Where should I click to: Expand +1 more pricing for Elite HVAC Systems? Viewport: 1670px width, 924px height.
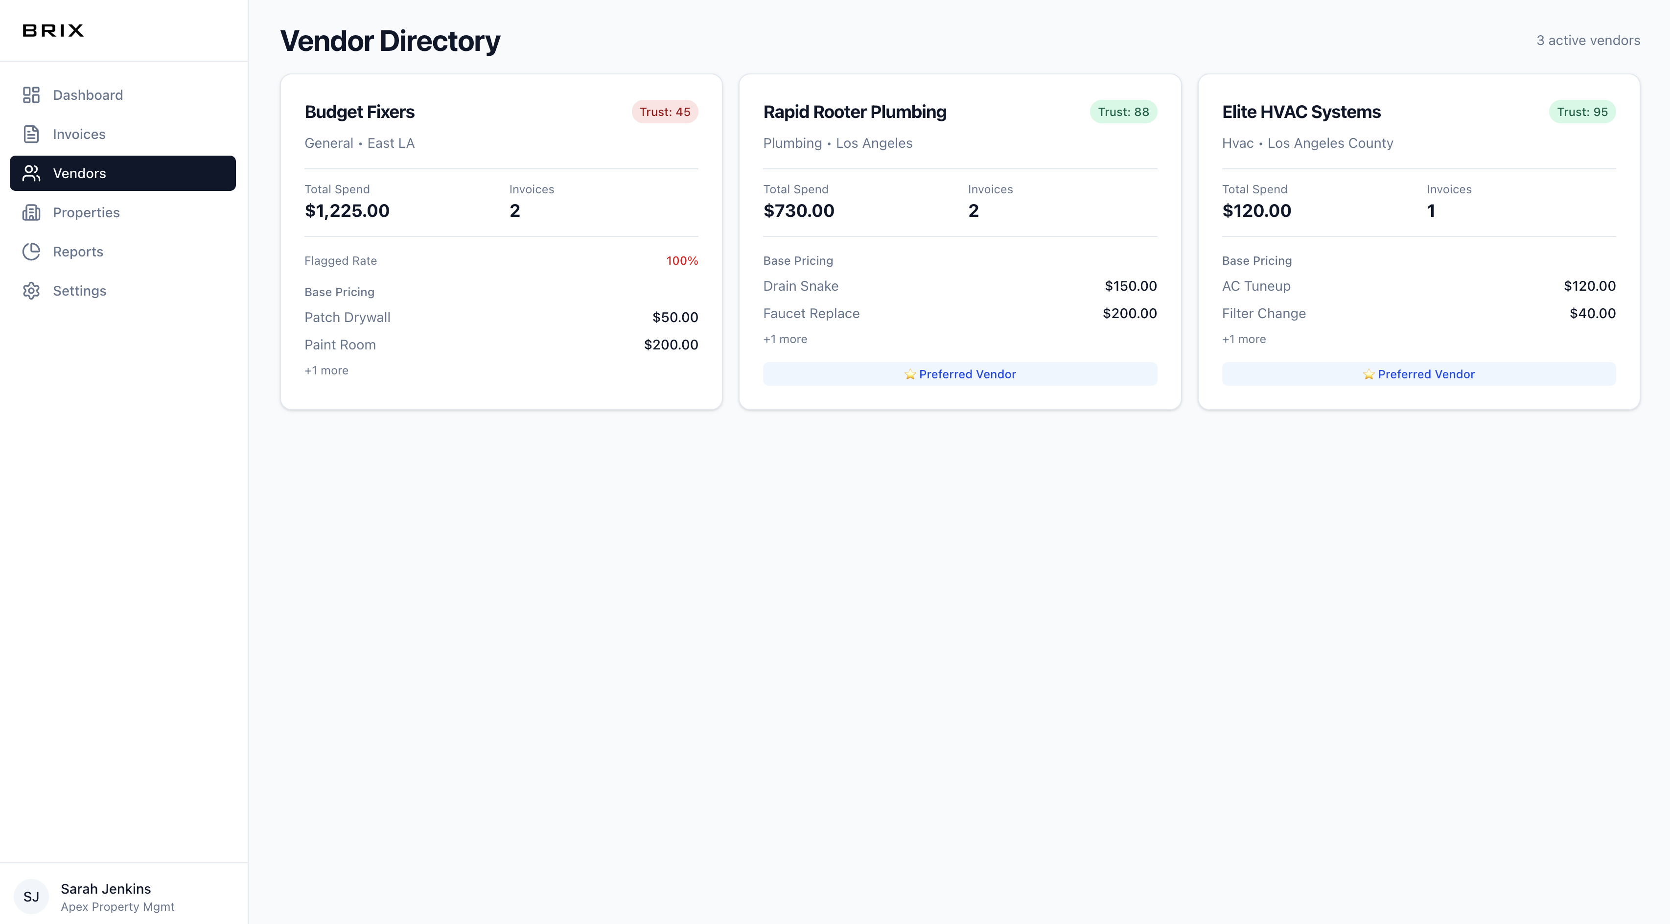[x=1243, y=339]
